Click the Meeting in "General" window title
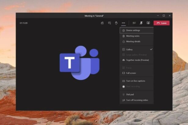This screenshot has width=188, height=125. click(x=94, y=16)
